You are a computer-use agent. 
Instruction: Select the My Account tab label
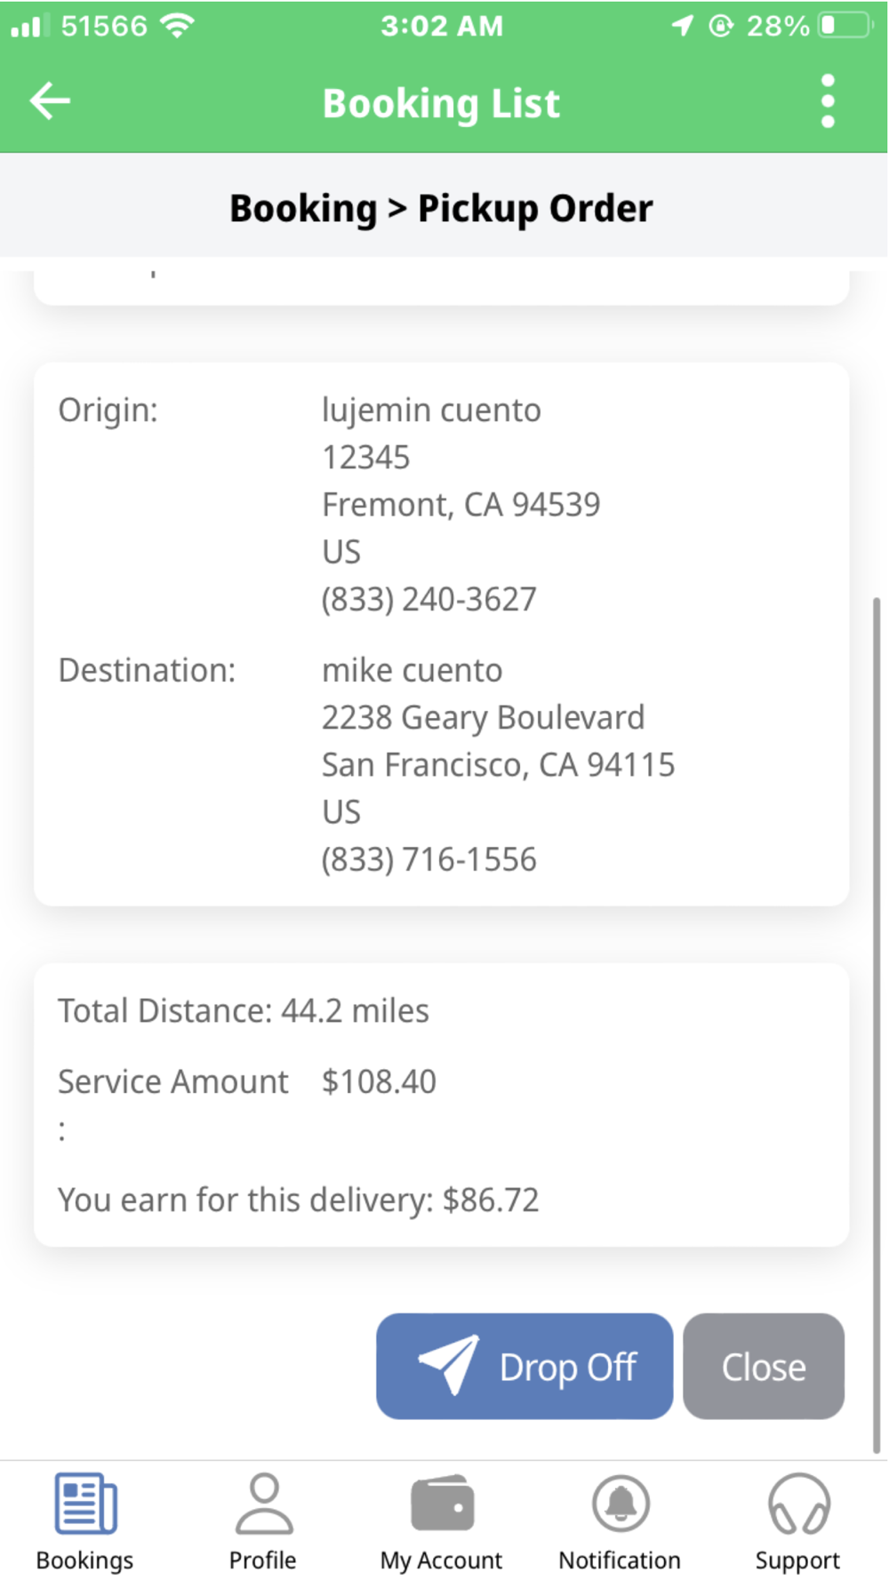click(441, 1560)
